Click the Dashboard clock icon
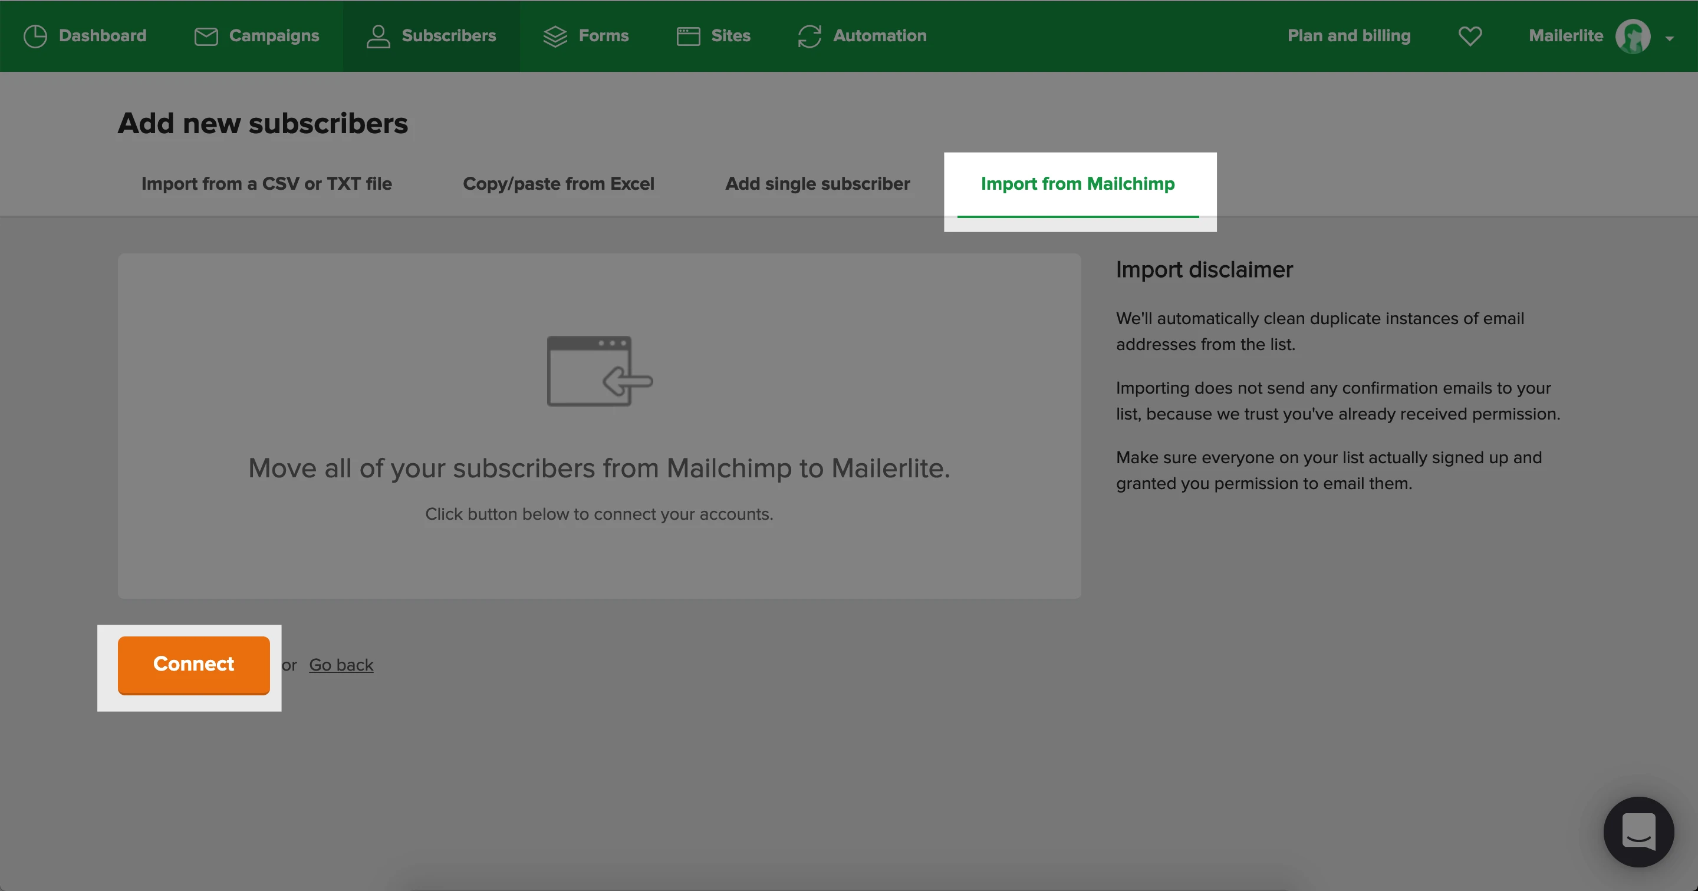1698x891 pixels. pyautogui.click(x=35, y=37)
